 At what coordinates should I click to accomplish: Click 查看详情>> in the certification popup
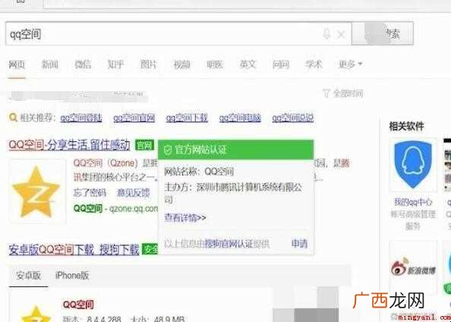tap(185, 218)
